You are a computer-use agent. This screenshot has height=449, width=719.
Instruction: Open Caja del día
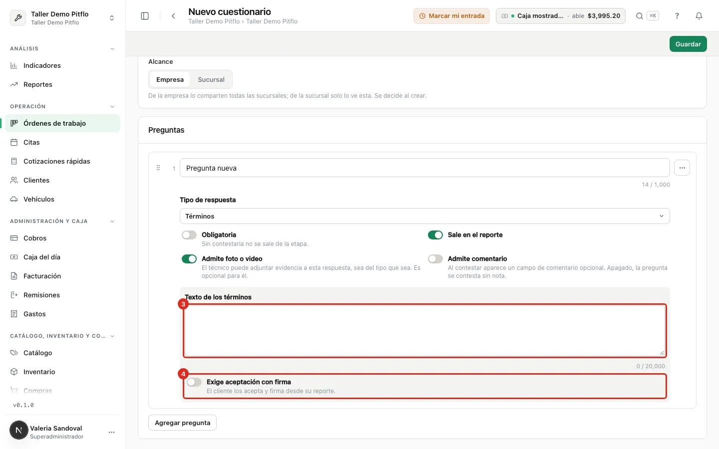click(x=63, y=257)
